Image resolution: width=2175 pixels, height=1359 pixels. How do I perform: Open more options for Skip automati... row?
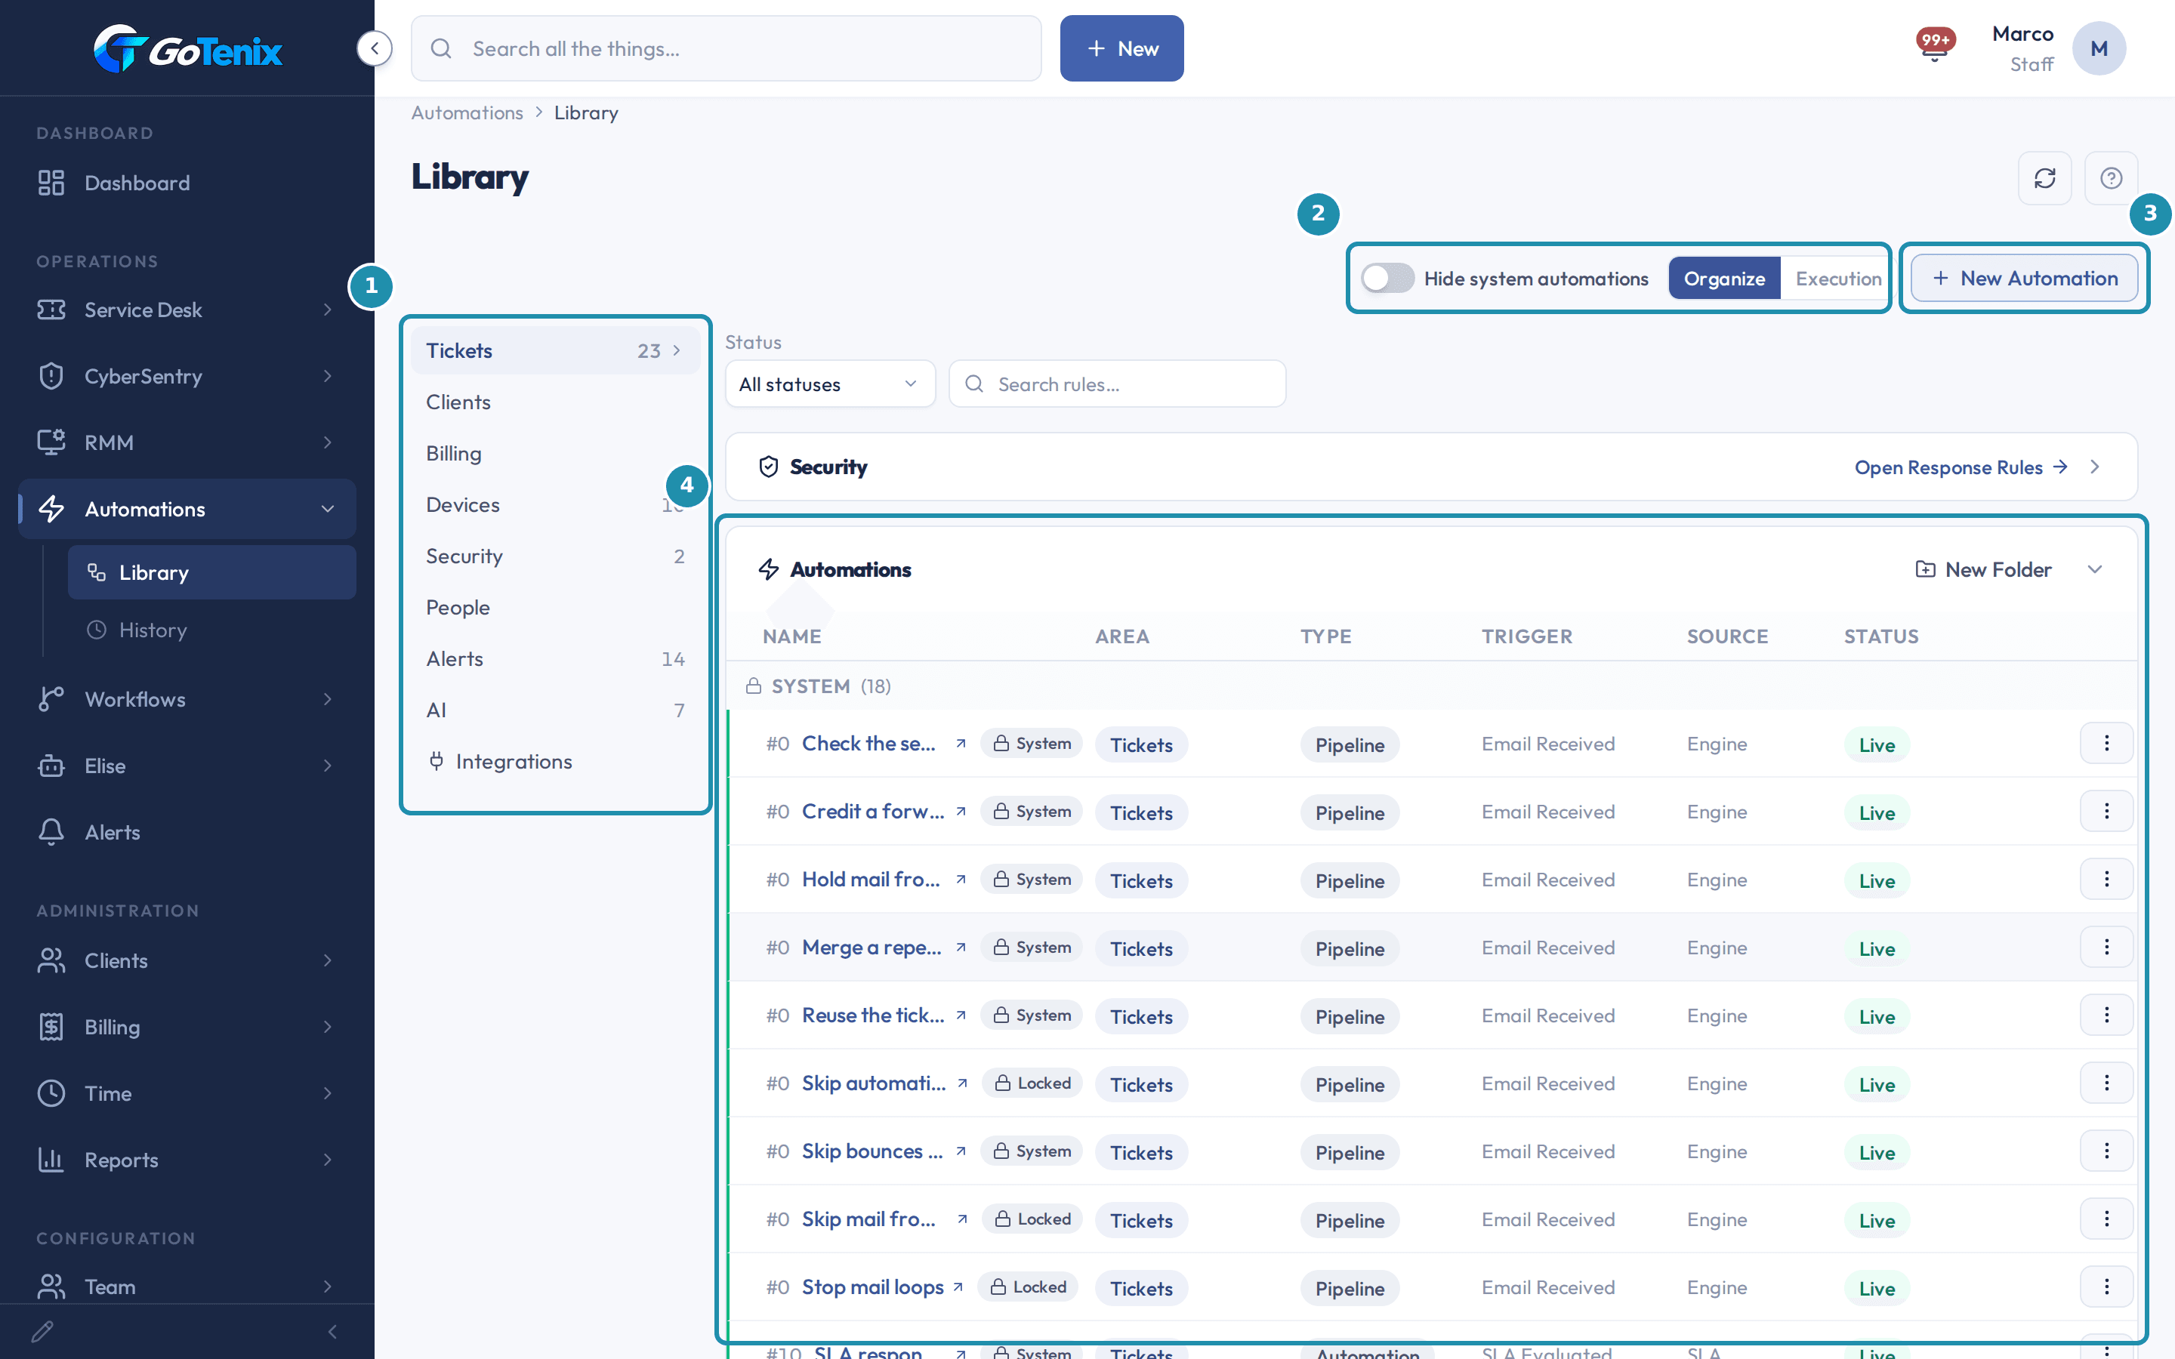tap(2106, 1083)
